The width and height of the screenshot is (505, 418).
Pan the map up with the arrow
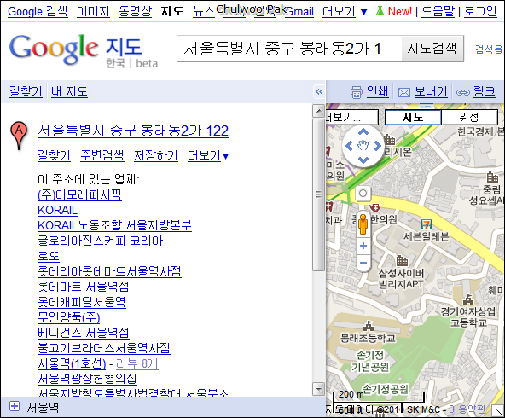(x=363, y=131)
